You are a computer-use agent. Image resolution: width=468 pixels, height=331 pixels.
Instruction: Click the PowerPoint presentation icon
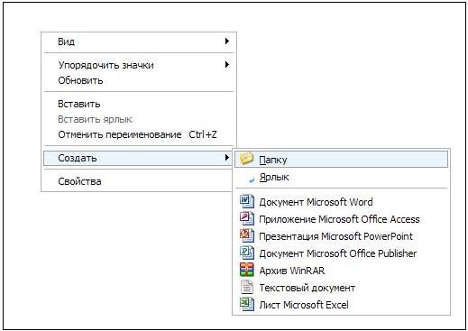[x=247, y=235]
